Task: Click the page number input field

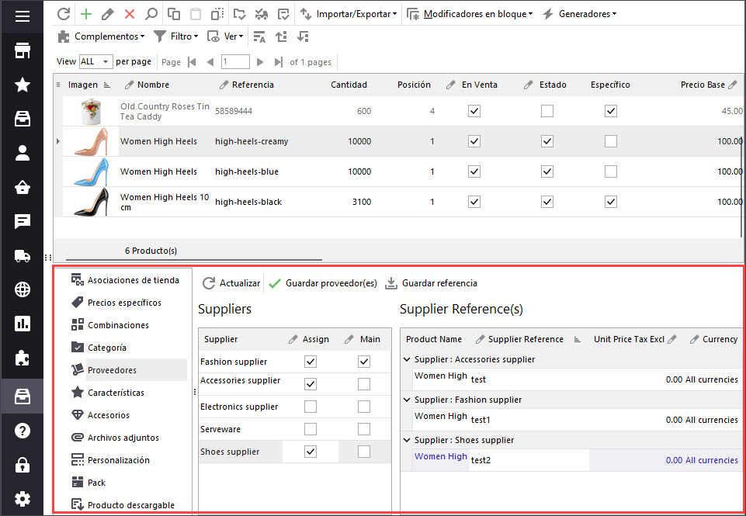Action: tap(235, 62)
